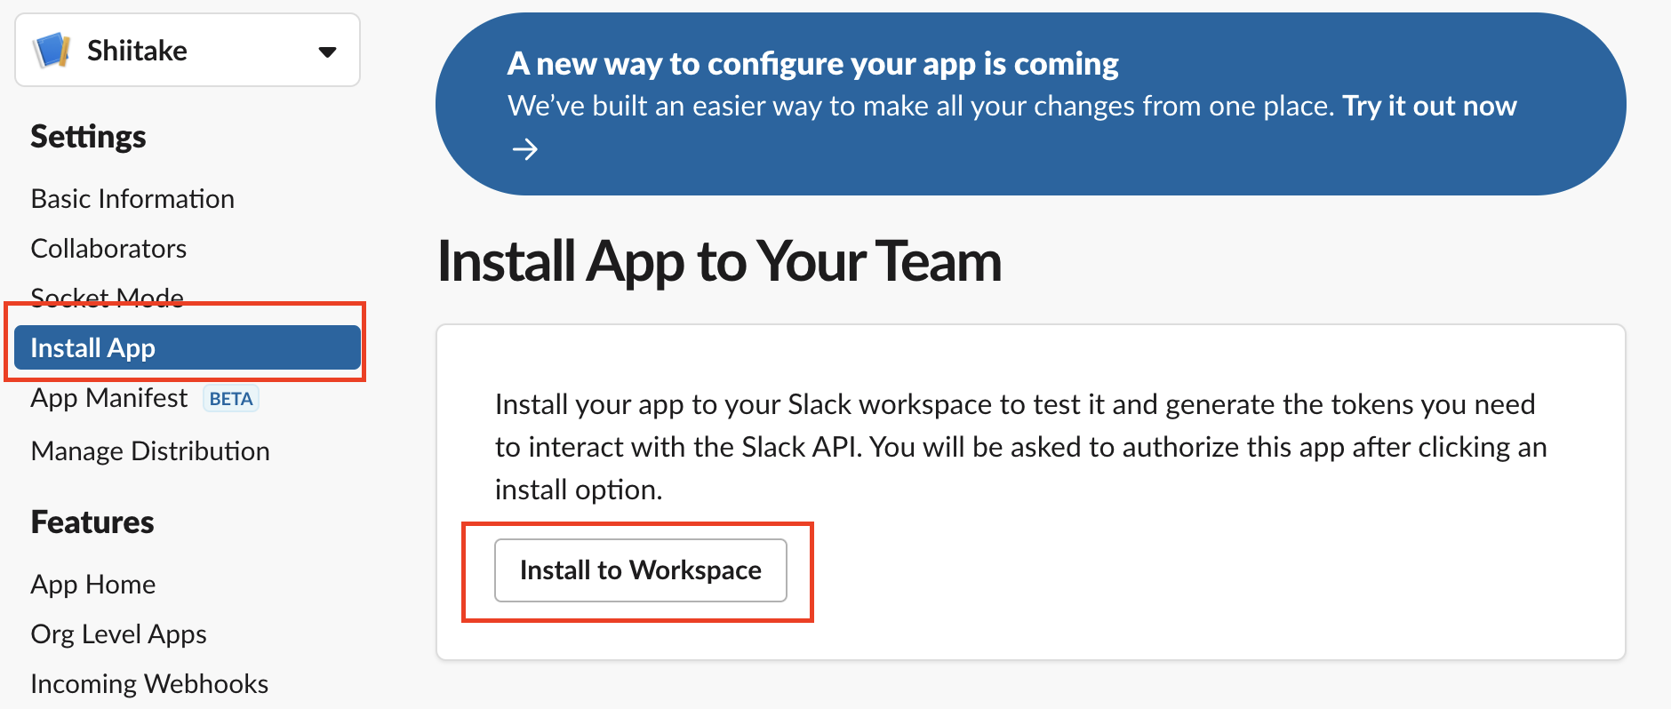
Task: Click the Install App to Your Team heading
Action: pyautogui.click(x=720, y=261)
